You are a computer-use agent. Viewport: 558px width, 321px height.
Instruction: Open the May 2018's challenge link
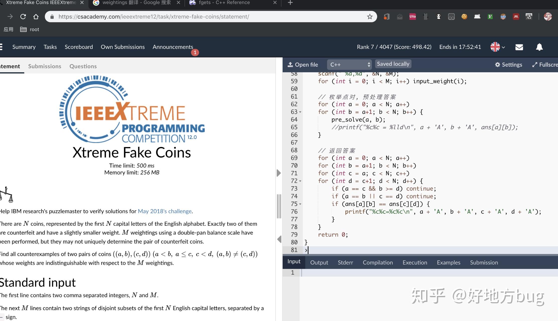click(164, 211)
